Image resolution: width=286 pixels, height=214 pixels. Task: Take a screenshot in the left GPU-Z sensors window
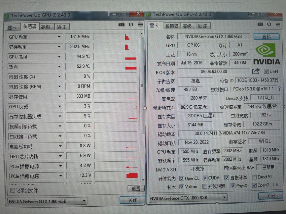coord(121,24)
